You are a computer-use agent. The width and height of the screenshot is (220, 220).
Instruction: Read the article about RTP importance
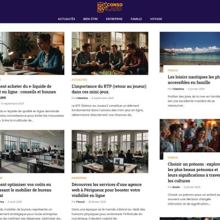109,89
